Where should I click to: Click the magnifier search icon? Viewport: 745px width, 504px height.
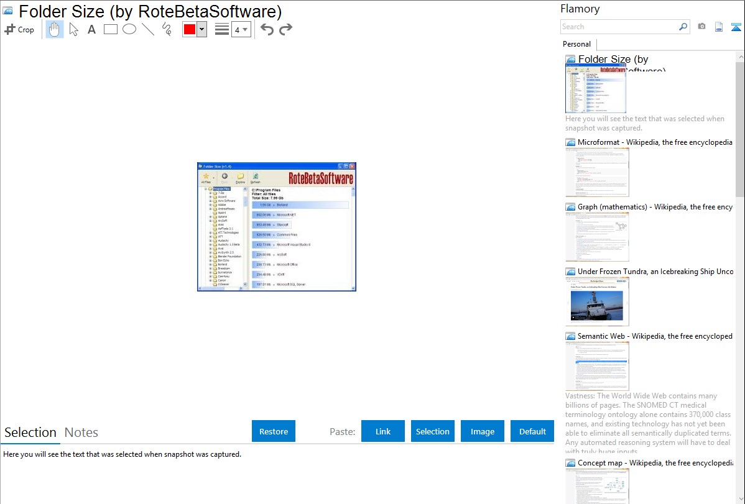click(x=683, y=27)
